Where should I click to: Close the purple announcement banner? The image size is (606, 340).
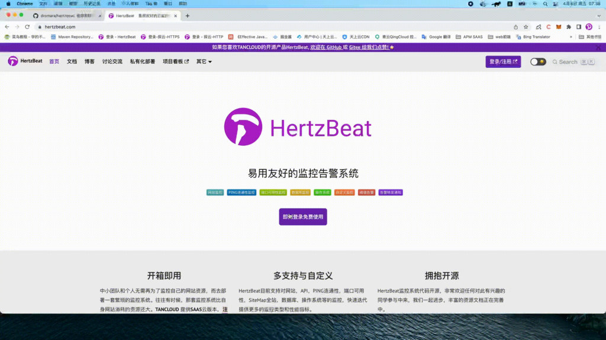(x=598, y=47)
